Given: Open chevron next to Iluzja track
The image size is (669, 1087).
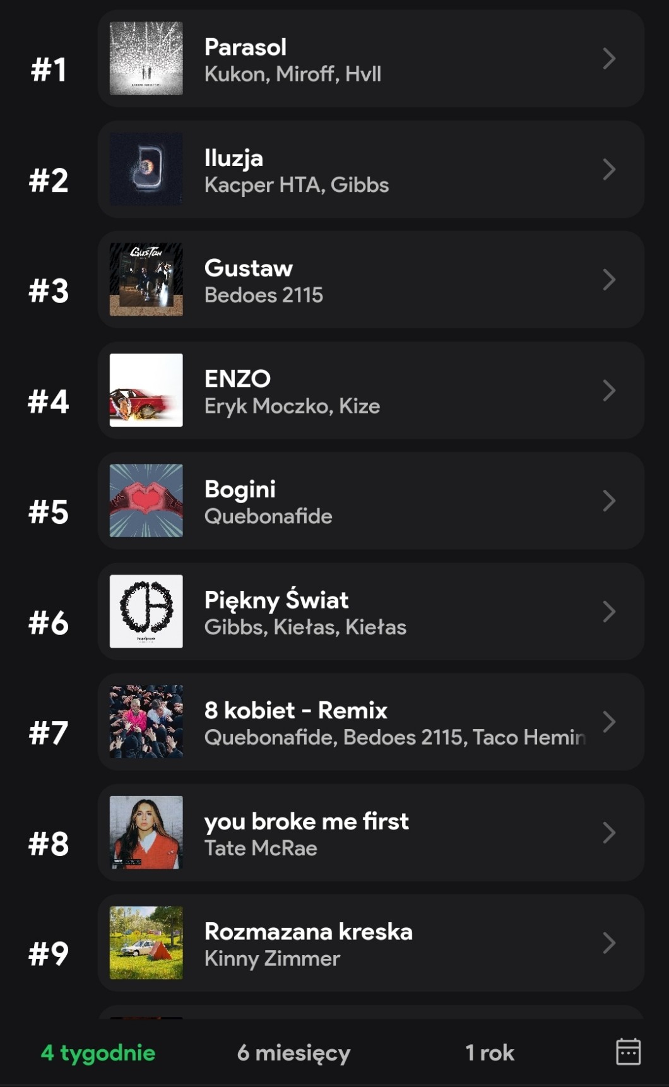Looking at the screenshot, I should click(609, 169).
